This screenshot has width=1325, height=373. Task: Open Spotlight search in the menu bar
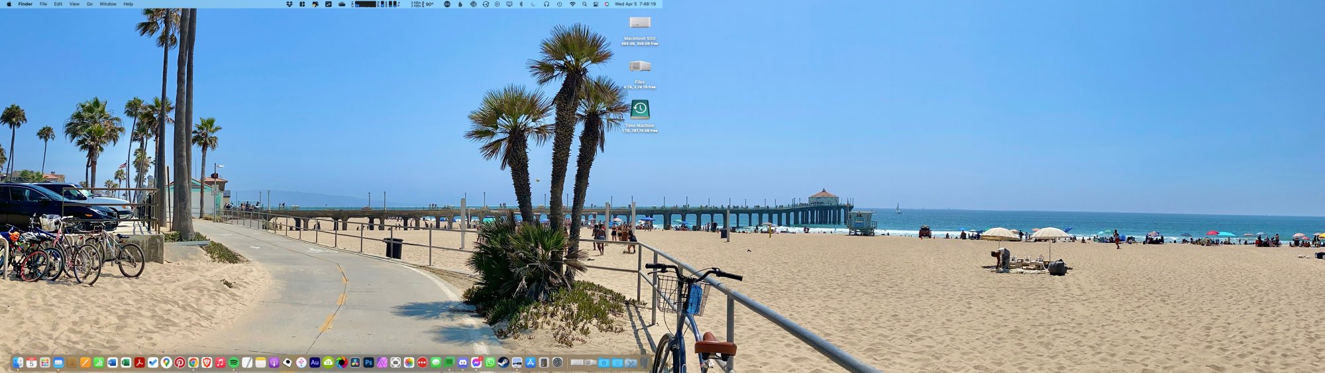[x=584, y=4]
